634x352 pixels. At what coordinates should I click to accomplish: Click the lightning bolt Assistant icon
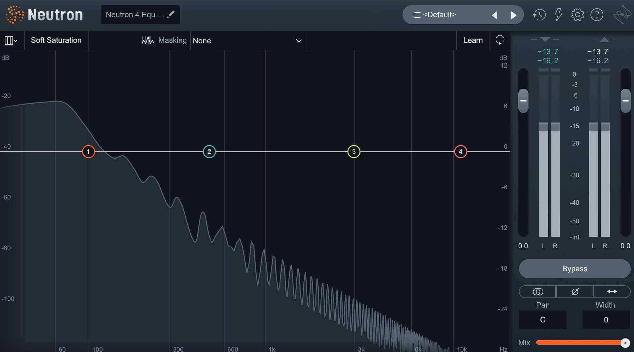pyautogui.click(x=558, y=15)
